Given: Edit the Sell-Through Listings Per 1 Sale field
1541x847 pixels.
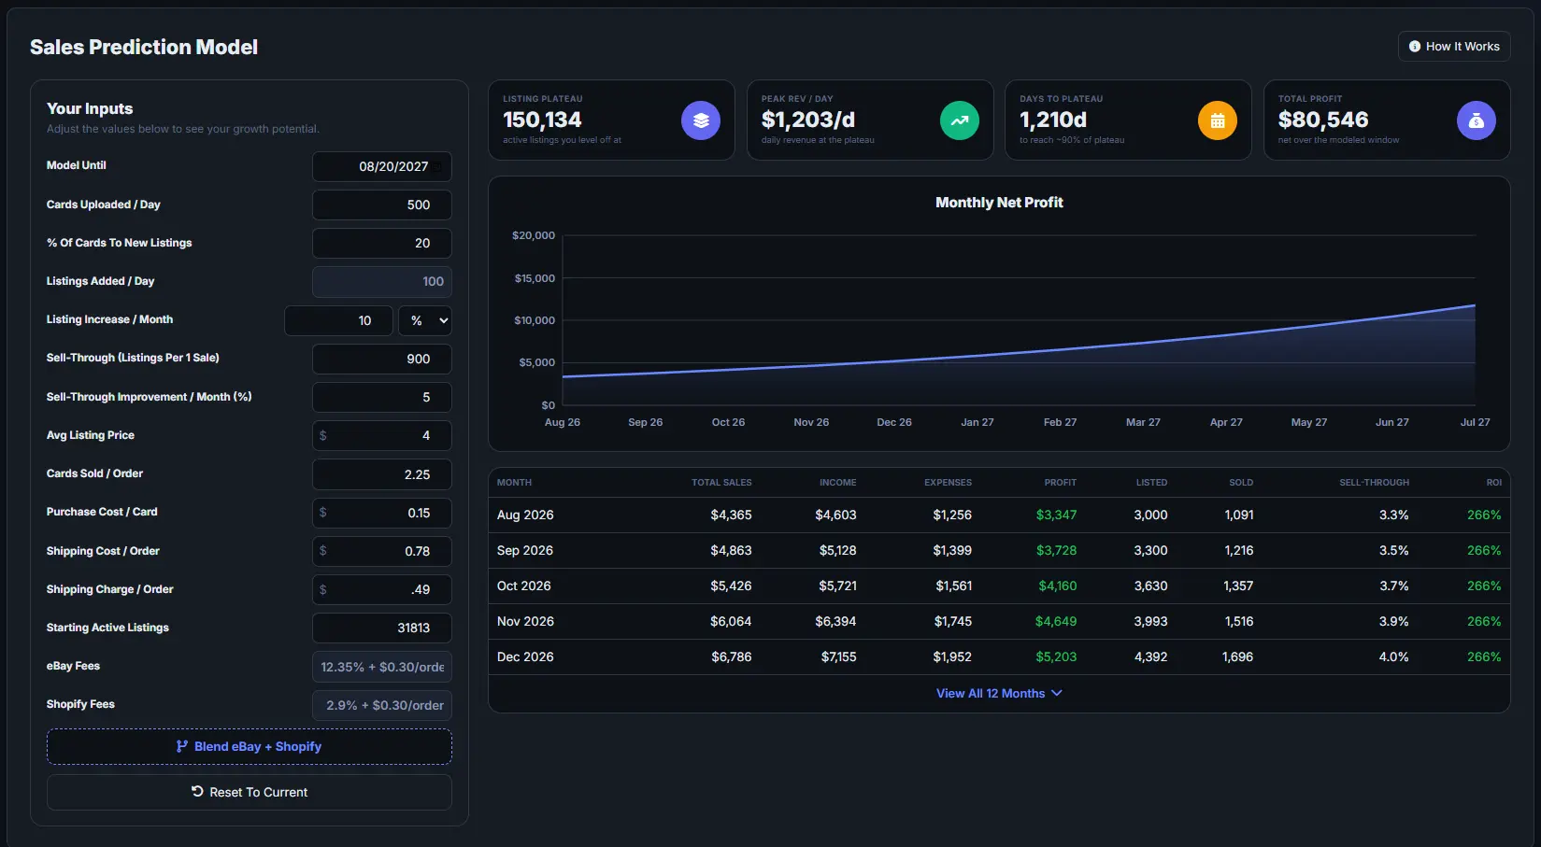Looking at the screenshot, I should pyautogui.click(x=382, y=359).
